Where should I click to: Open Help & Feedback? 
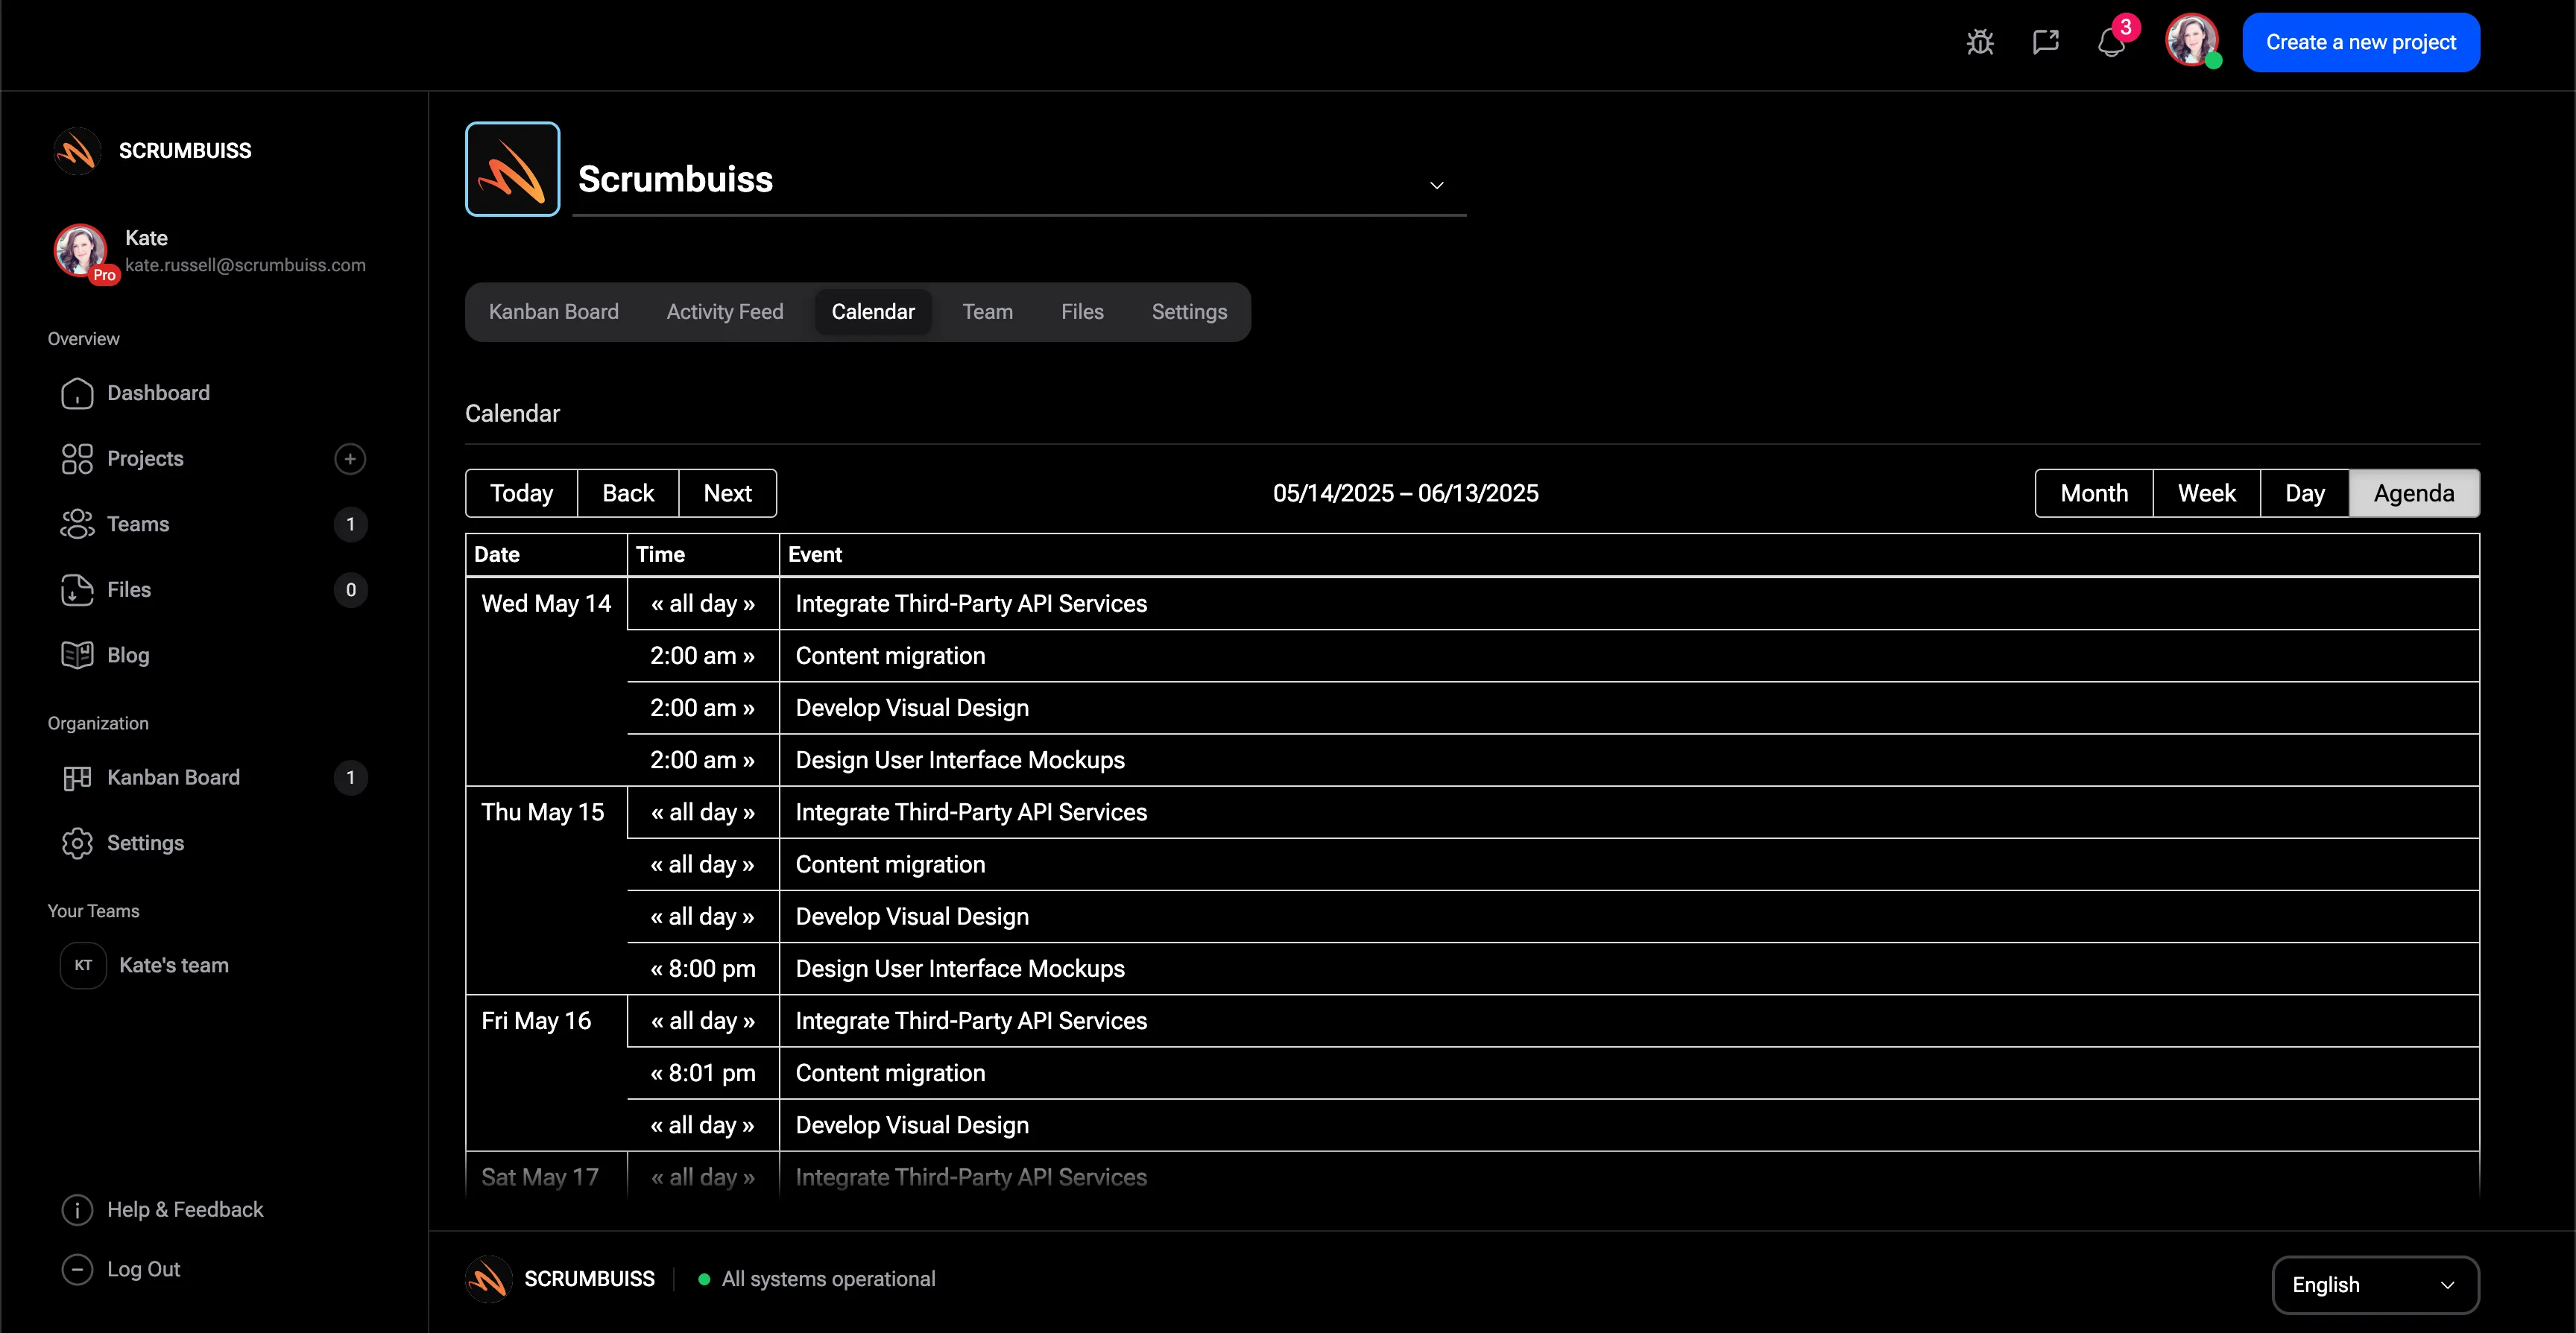pos(184,1209)
